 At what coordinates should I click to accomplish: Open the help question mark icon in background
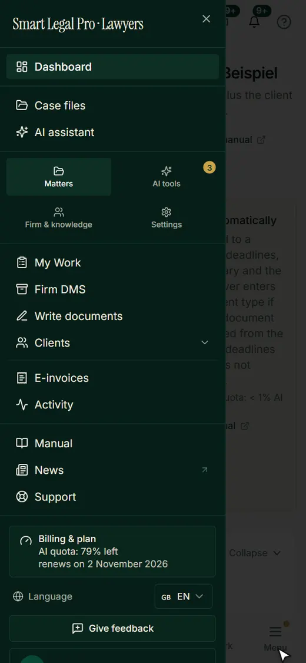(x=284, y=22)
